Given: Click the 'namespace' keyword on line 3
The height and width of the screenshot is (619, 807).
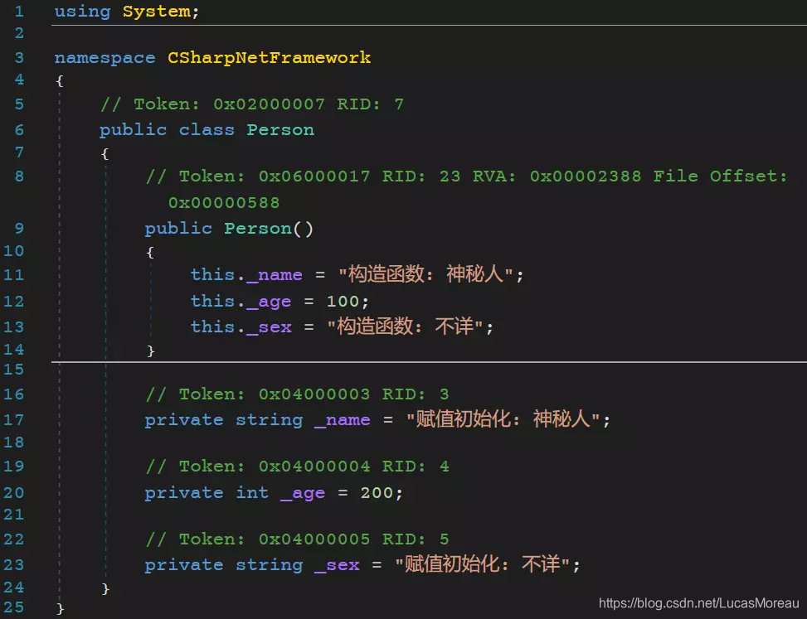Looking at the screenshot, I should pos(105,57).
